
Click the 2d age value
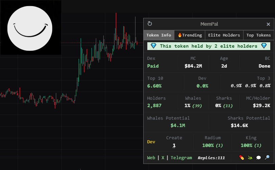click(x=224, y=66)
